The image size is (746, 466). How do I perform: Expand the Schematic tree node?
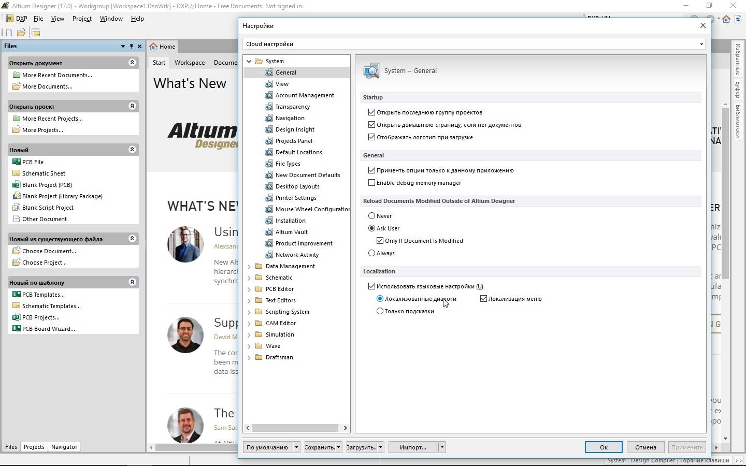(249, 278)
